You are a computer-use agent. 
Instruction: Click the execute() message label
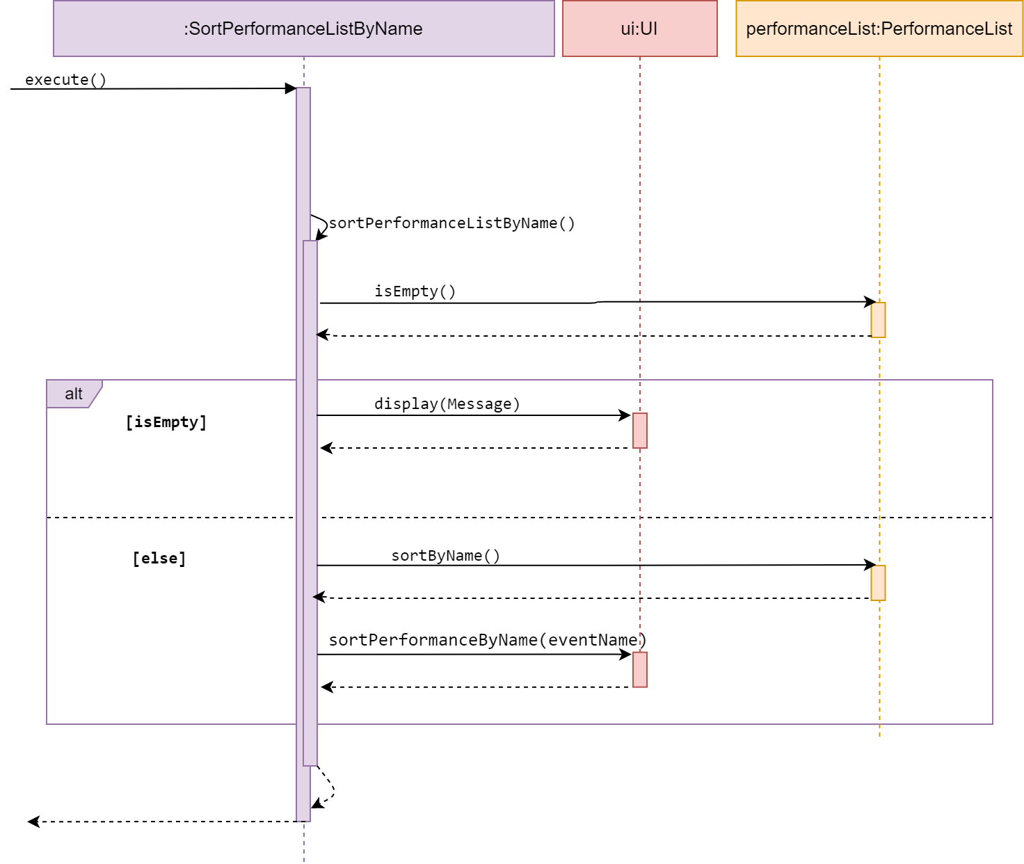coord(65,79)
